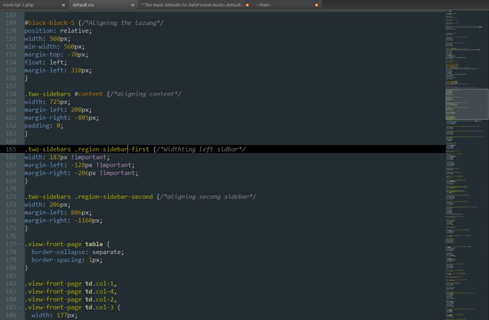Collapse the code block at line 177
489x320 pixels.
coord(20,244)
